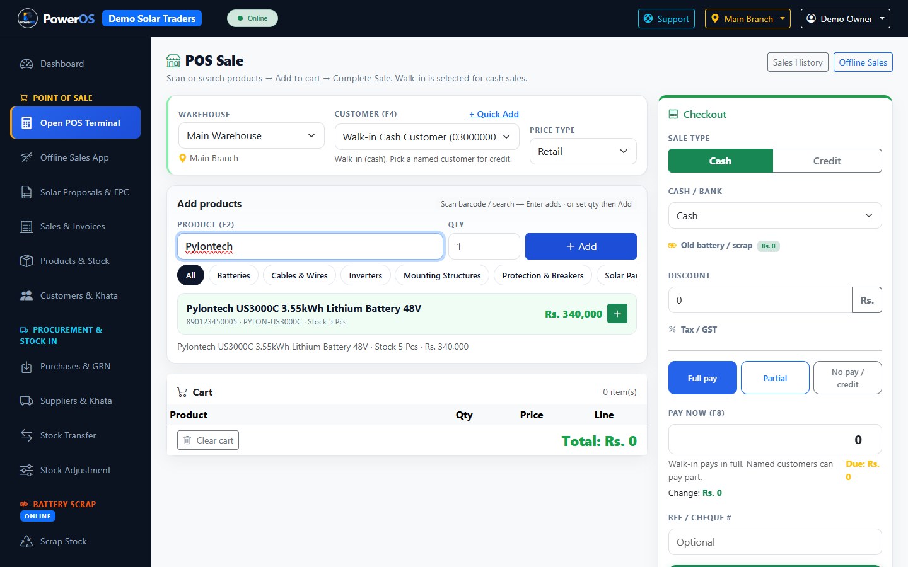Viewport: 908px width, 567px height.
Task: Click the Offline Sales App sidebar icon
Action: (x=26, y=157)
